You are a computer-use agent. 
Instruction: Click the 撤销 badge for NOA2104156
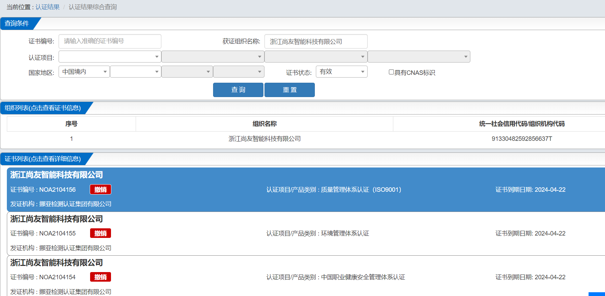[100, 190]
